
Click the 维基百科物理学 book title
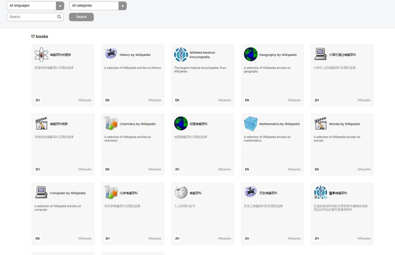pyautogui.click(x=60, y=55)
